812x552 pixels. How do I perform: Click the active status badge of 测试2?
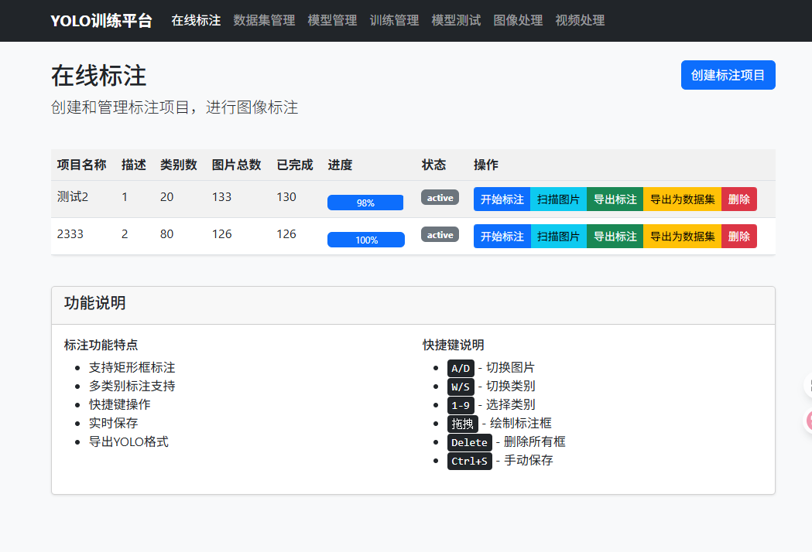(x=439, y=197)
